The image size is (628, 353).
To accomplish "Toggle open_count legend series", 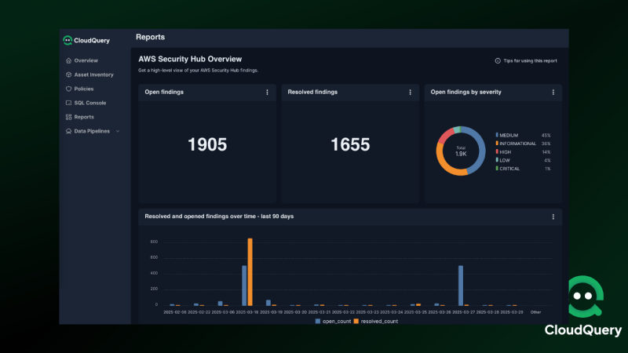I will point(333,322).
